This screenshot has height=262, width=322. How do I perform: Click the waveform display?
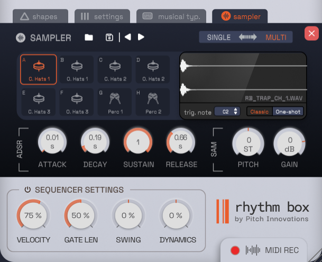pos(243,78)
